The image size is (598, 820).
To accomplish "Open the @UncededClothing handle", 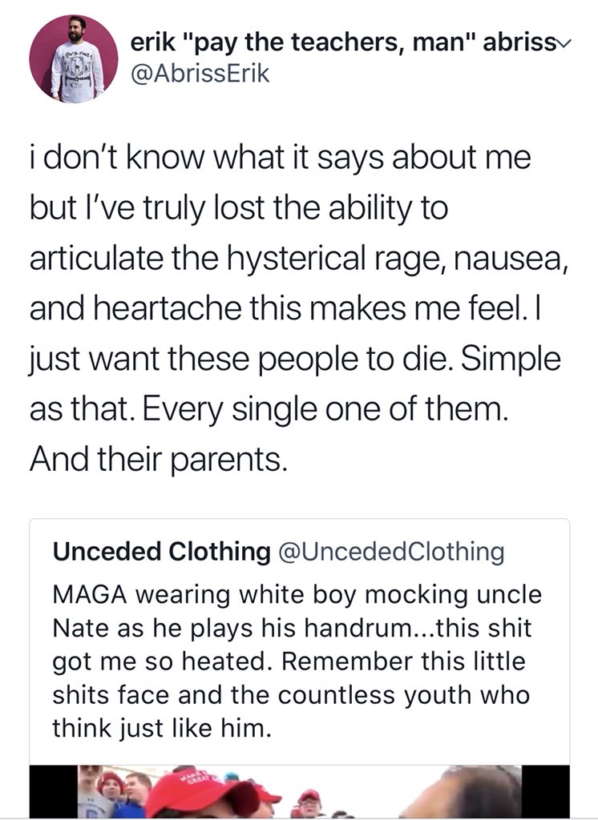I will coord(391,552).
